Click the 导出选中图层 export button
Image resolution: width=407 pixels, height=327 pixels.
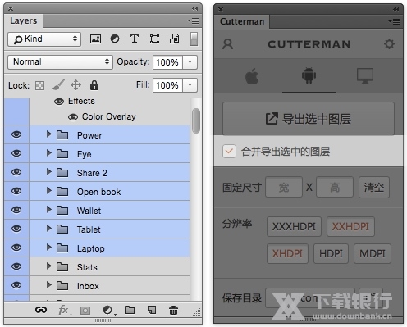click(x=309, y=119)
